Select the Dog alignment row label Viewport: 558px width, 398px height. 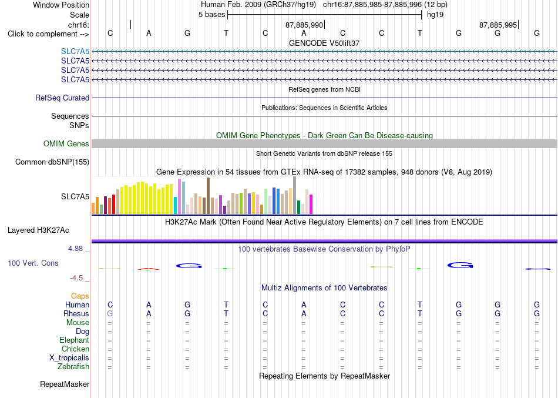coord(82,332)
